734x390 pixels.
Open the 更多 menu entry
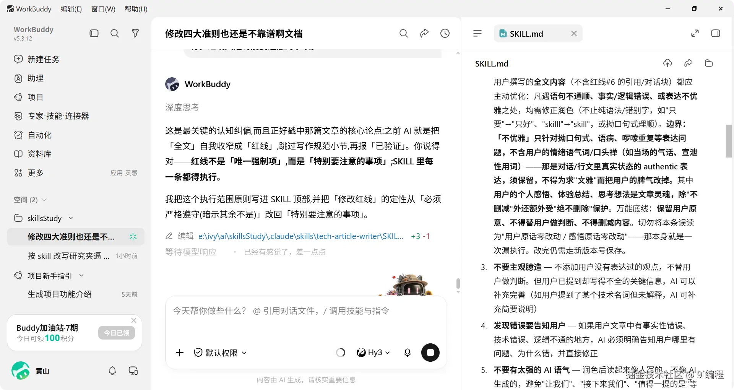[29, 173]
